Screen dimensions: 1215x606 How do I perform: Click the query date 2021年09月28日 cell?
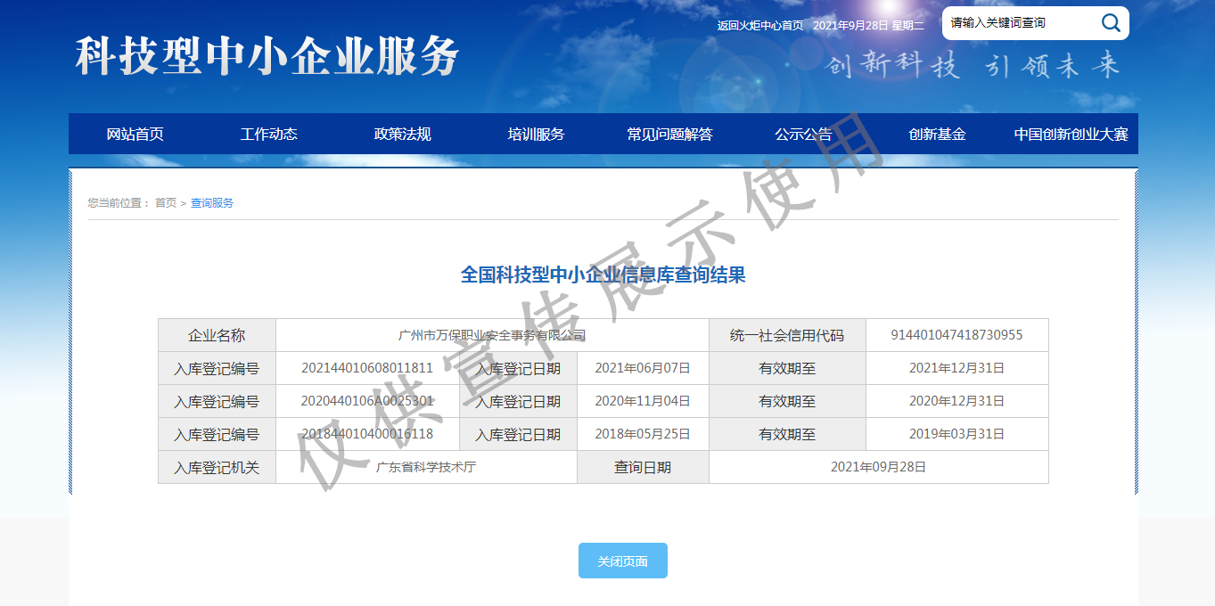[878, 466]
